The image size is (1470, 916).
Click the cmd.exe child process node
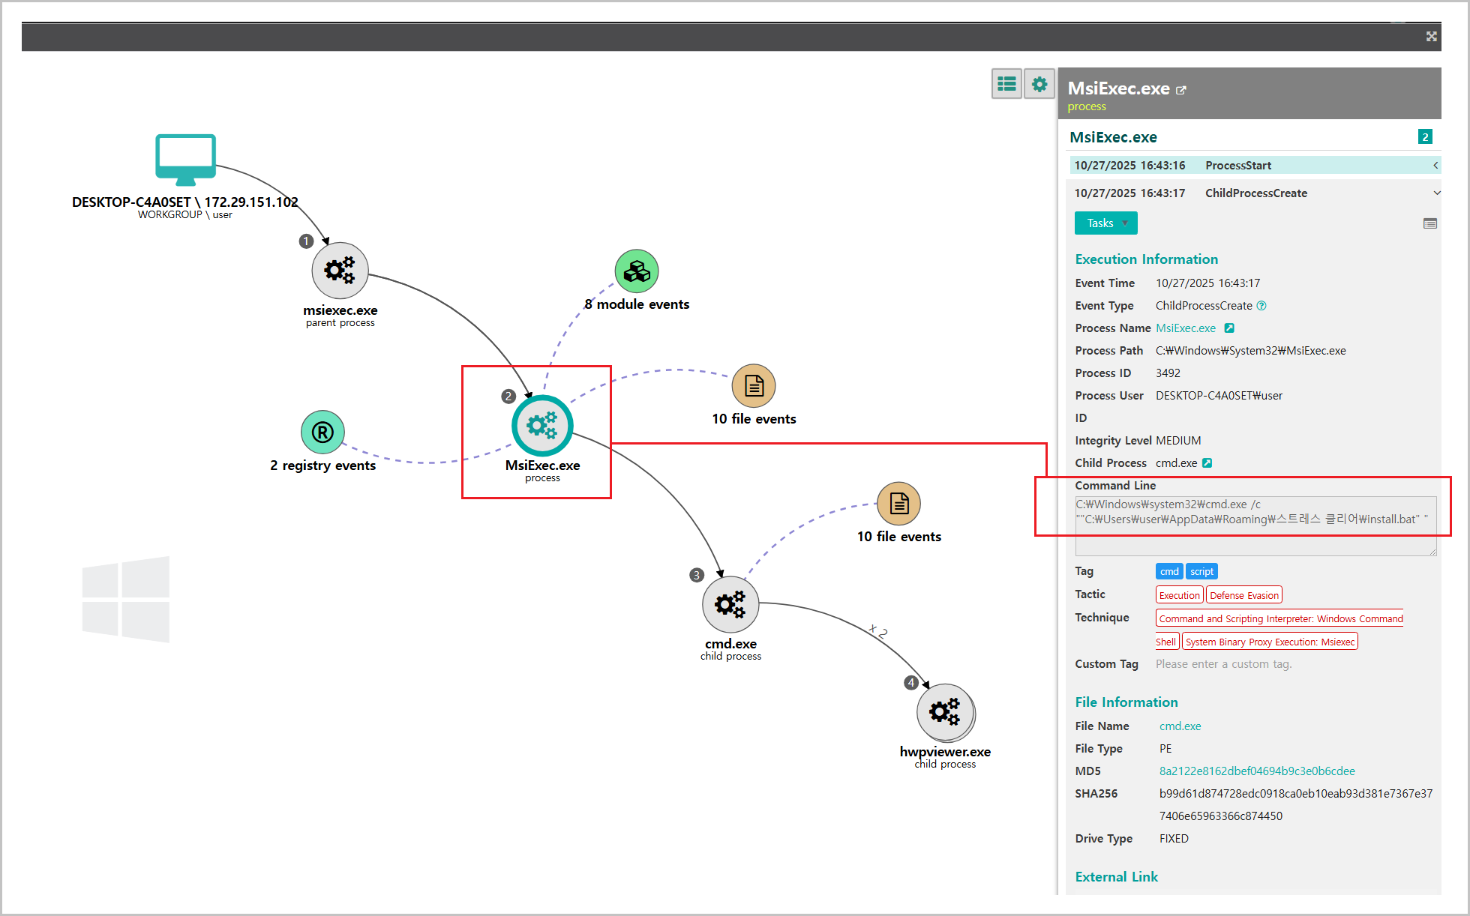(x=730, y=604)
